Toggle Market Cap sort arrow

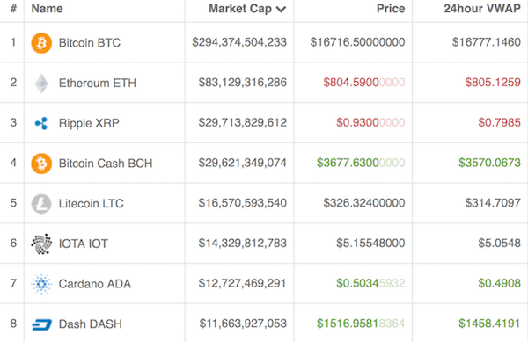[281, 9]
